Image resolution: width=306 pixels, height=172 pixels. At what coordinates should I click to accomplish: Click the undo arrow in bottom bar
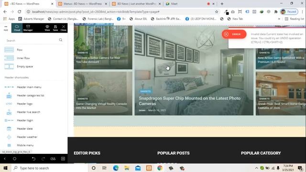(x=33, y=159)
